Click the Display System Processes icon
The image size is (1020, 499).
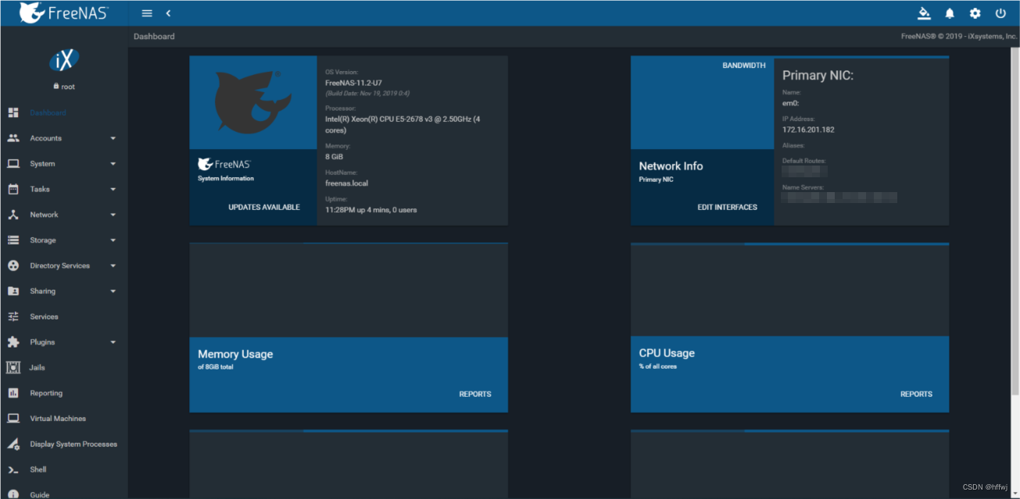tap(13, 444)
